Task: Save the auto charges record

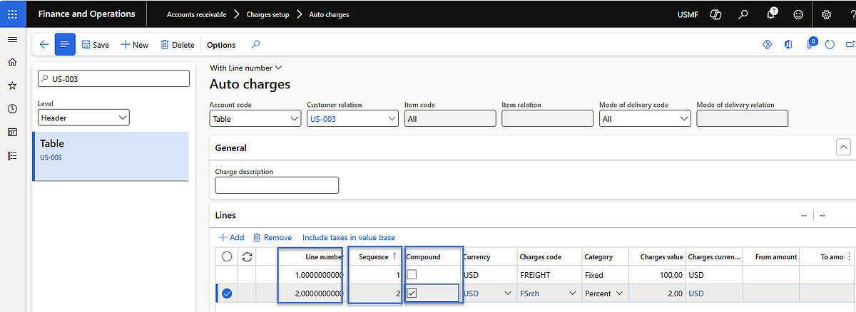Action: (96, 44)
